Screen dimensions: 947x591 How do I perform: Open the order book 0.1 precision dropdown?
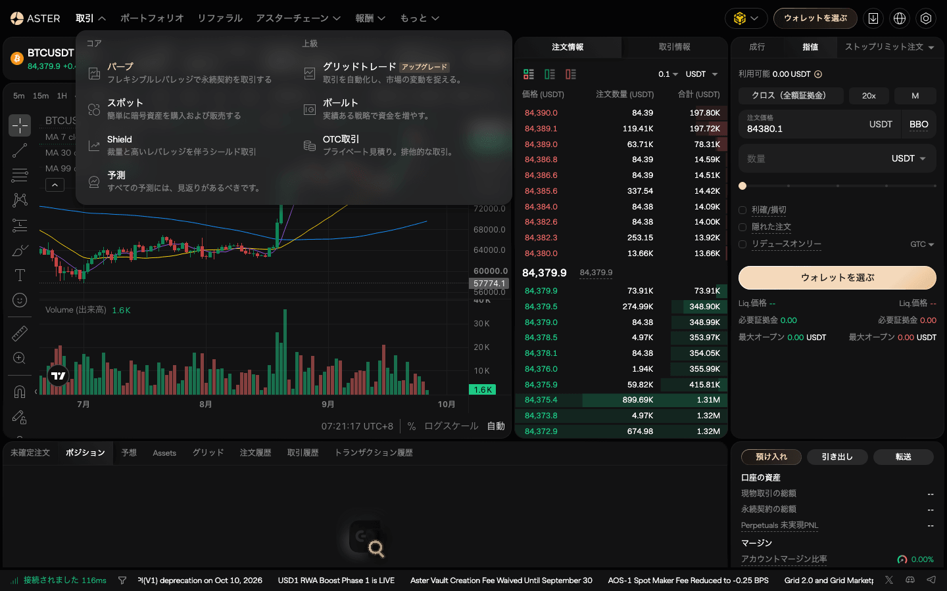click(668, 74)
